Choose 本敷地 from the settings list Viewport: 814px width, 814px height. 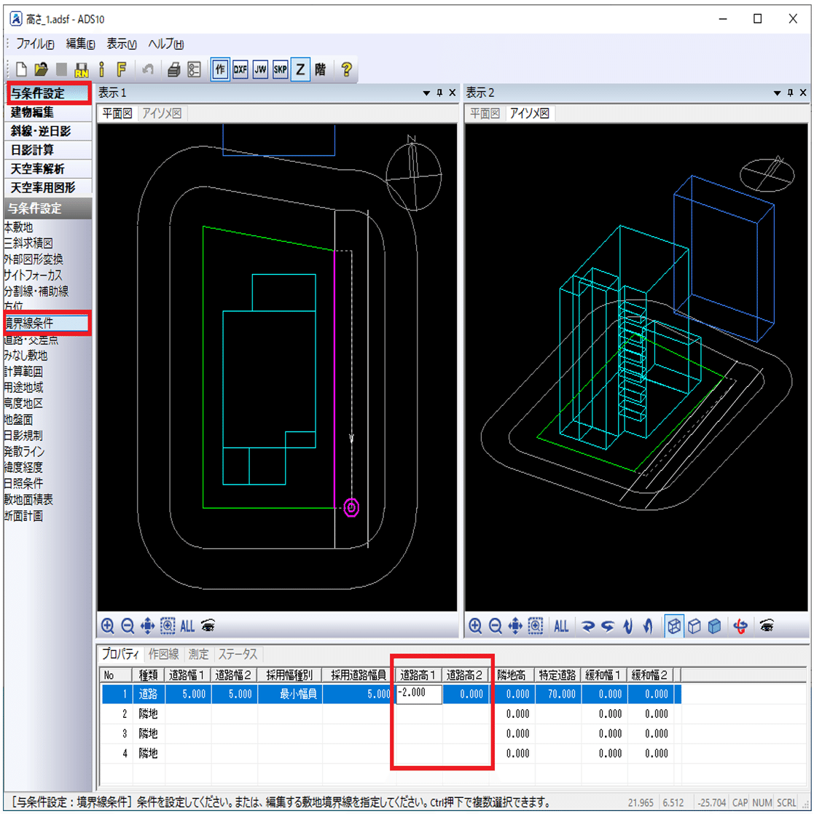(19, 227)
